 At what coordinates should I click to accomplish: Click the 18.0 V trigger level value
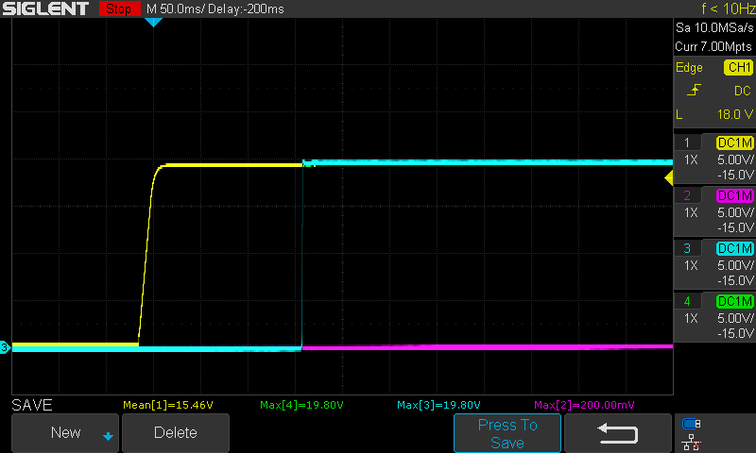click(735, 114)
